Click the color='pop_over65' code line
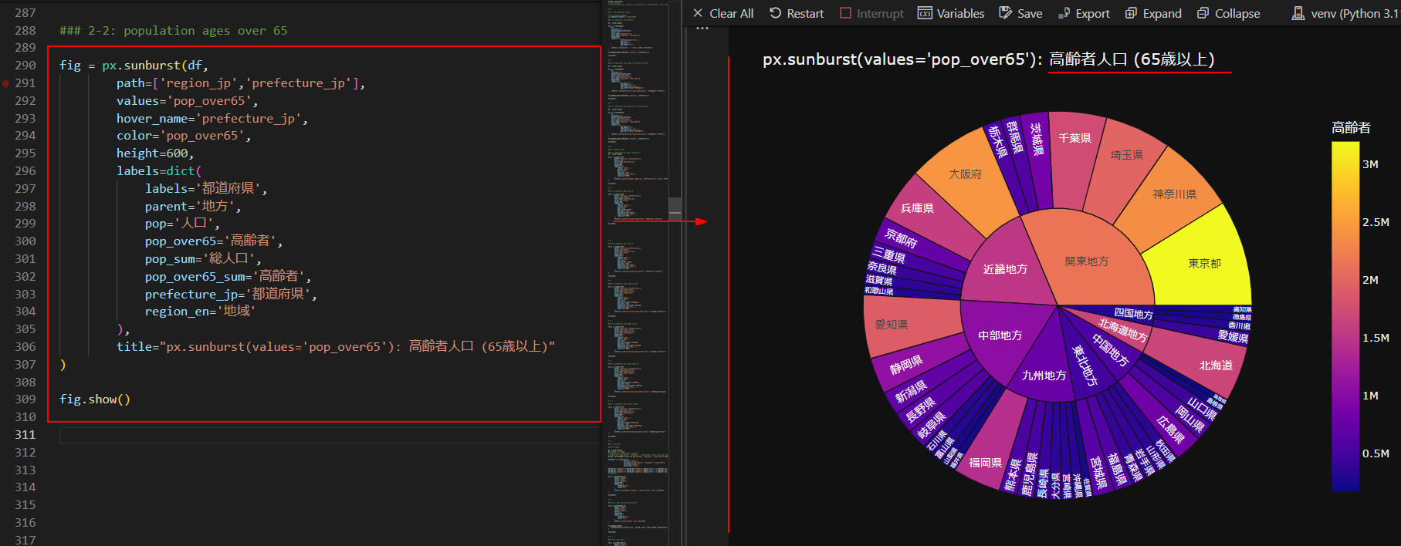The height and width of the screenshot is (546, 1401). point(184,136)
